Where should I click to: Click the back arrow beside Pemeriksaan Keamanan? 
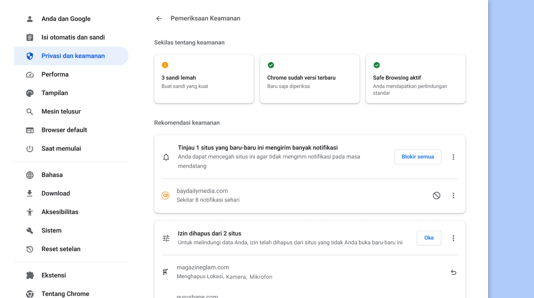tap(159, 18)
